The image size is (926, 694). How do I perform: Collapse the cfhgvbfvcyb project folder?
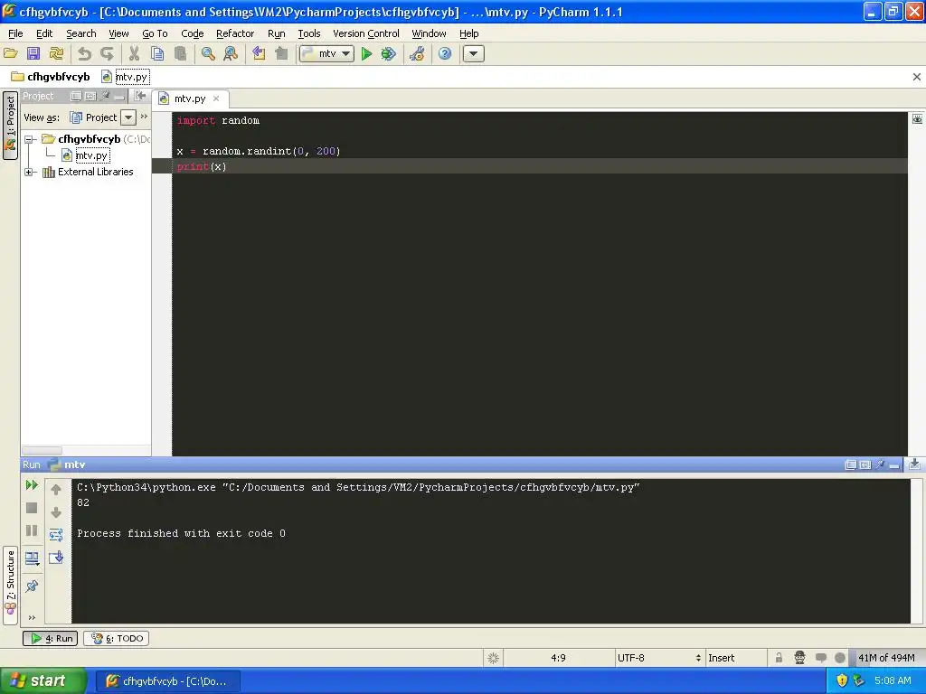coord(28,139)
